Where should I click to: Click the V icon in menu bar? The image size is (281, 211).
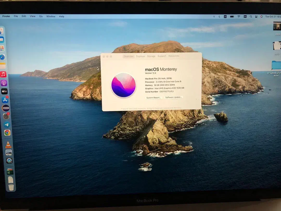pyautogui.click(x=214, y=16)
